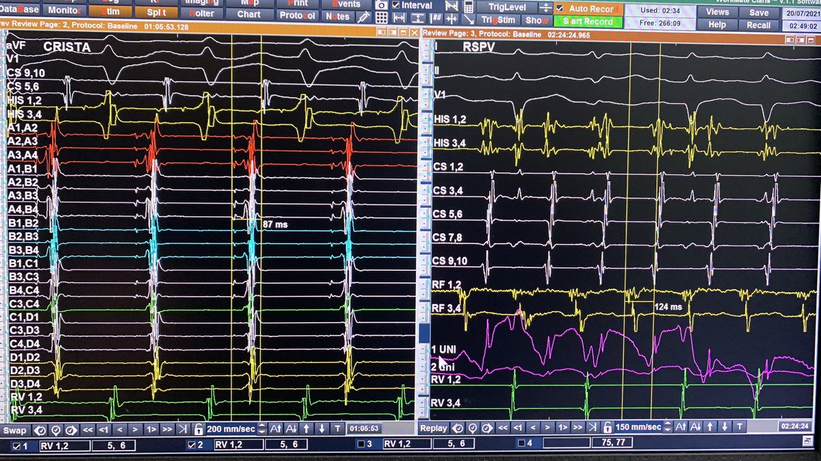Screen dimensions: 821x461
Task: Click the 1> step forward button in right pane
Action: tap(562, 427)
